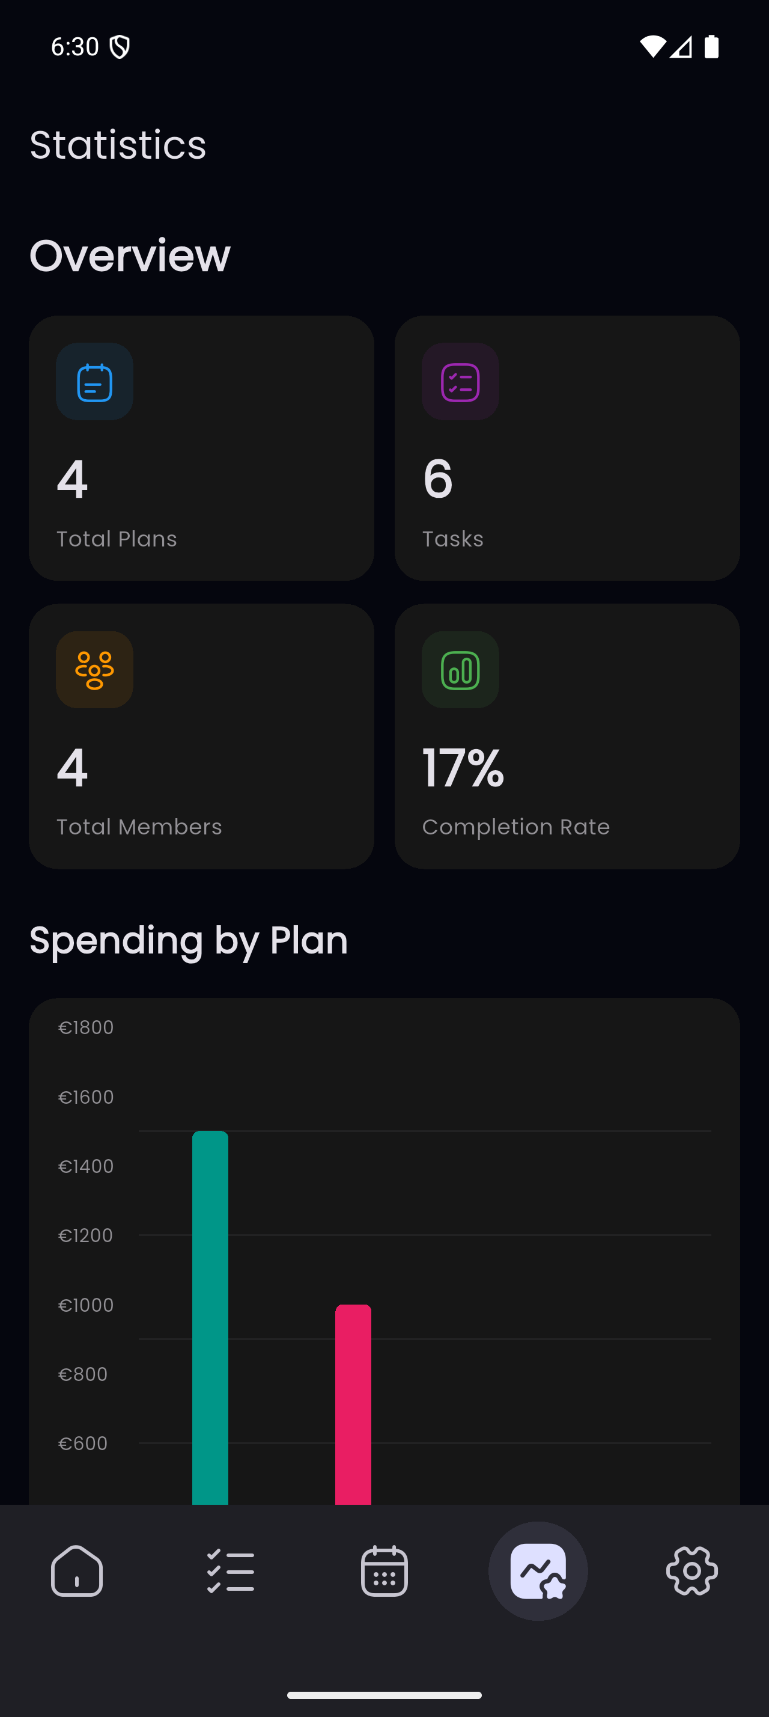Open the Home tab icon
Viewport: 769px width, 1717px height.
[x=76, y=1570]
